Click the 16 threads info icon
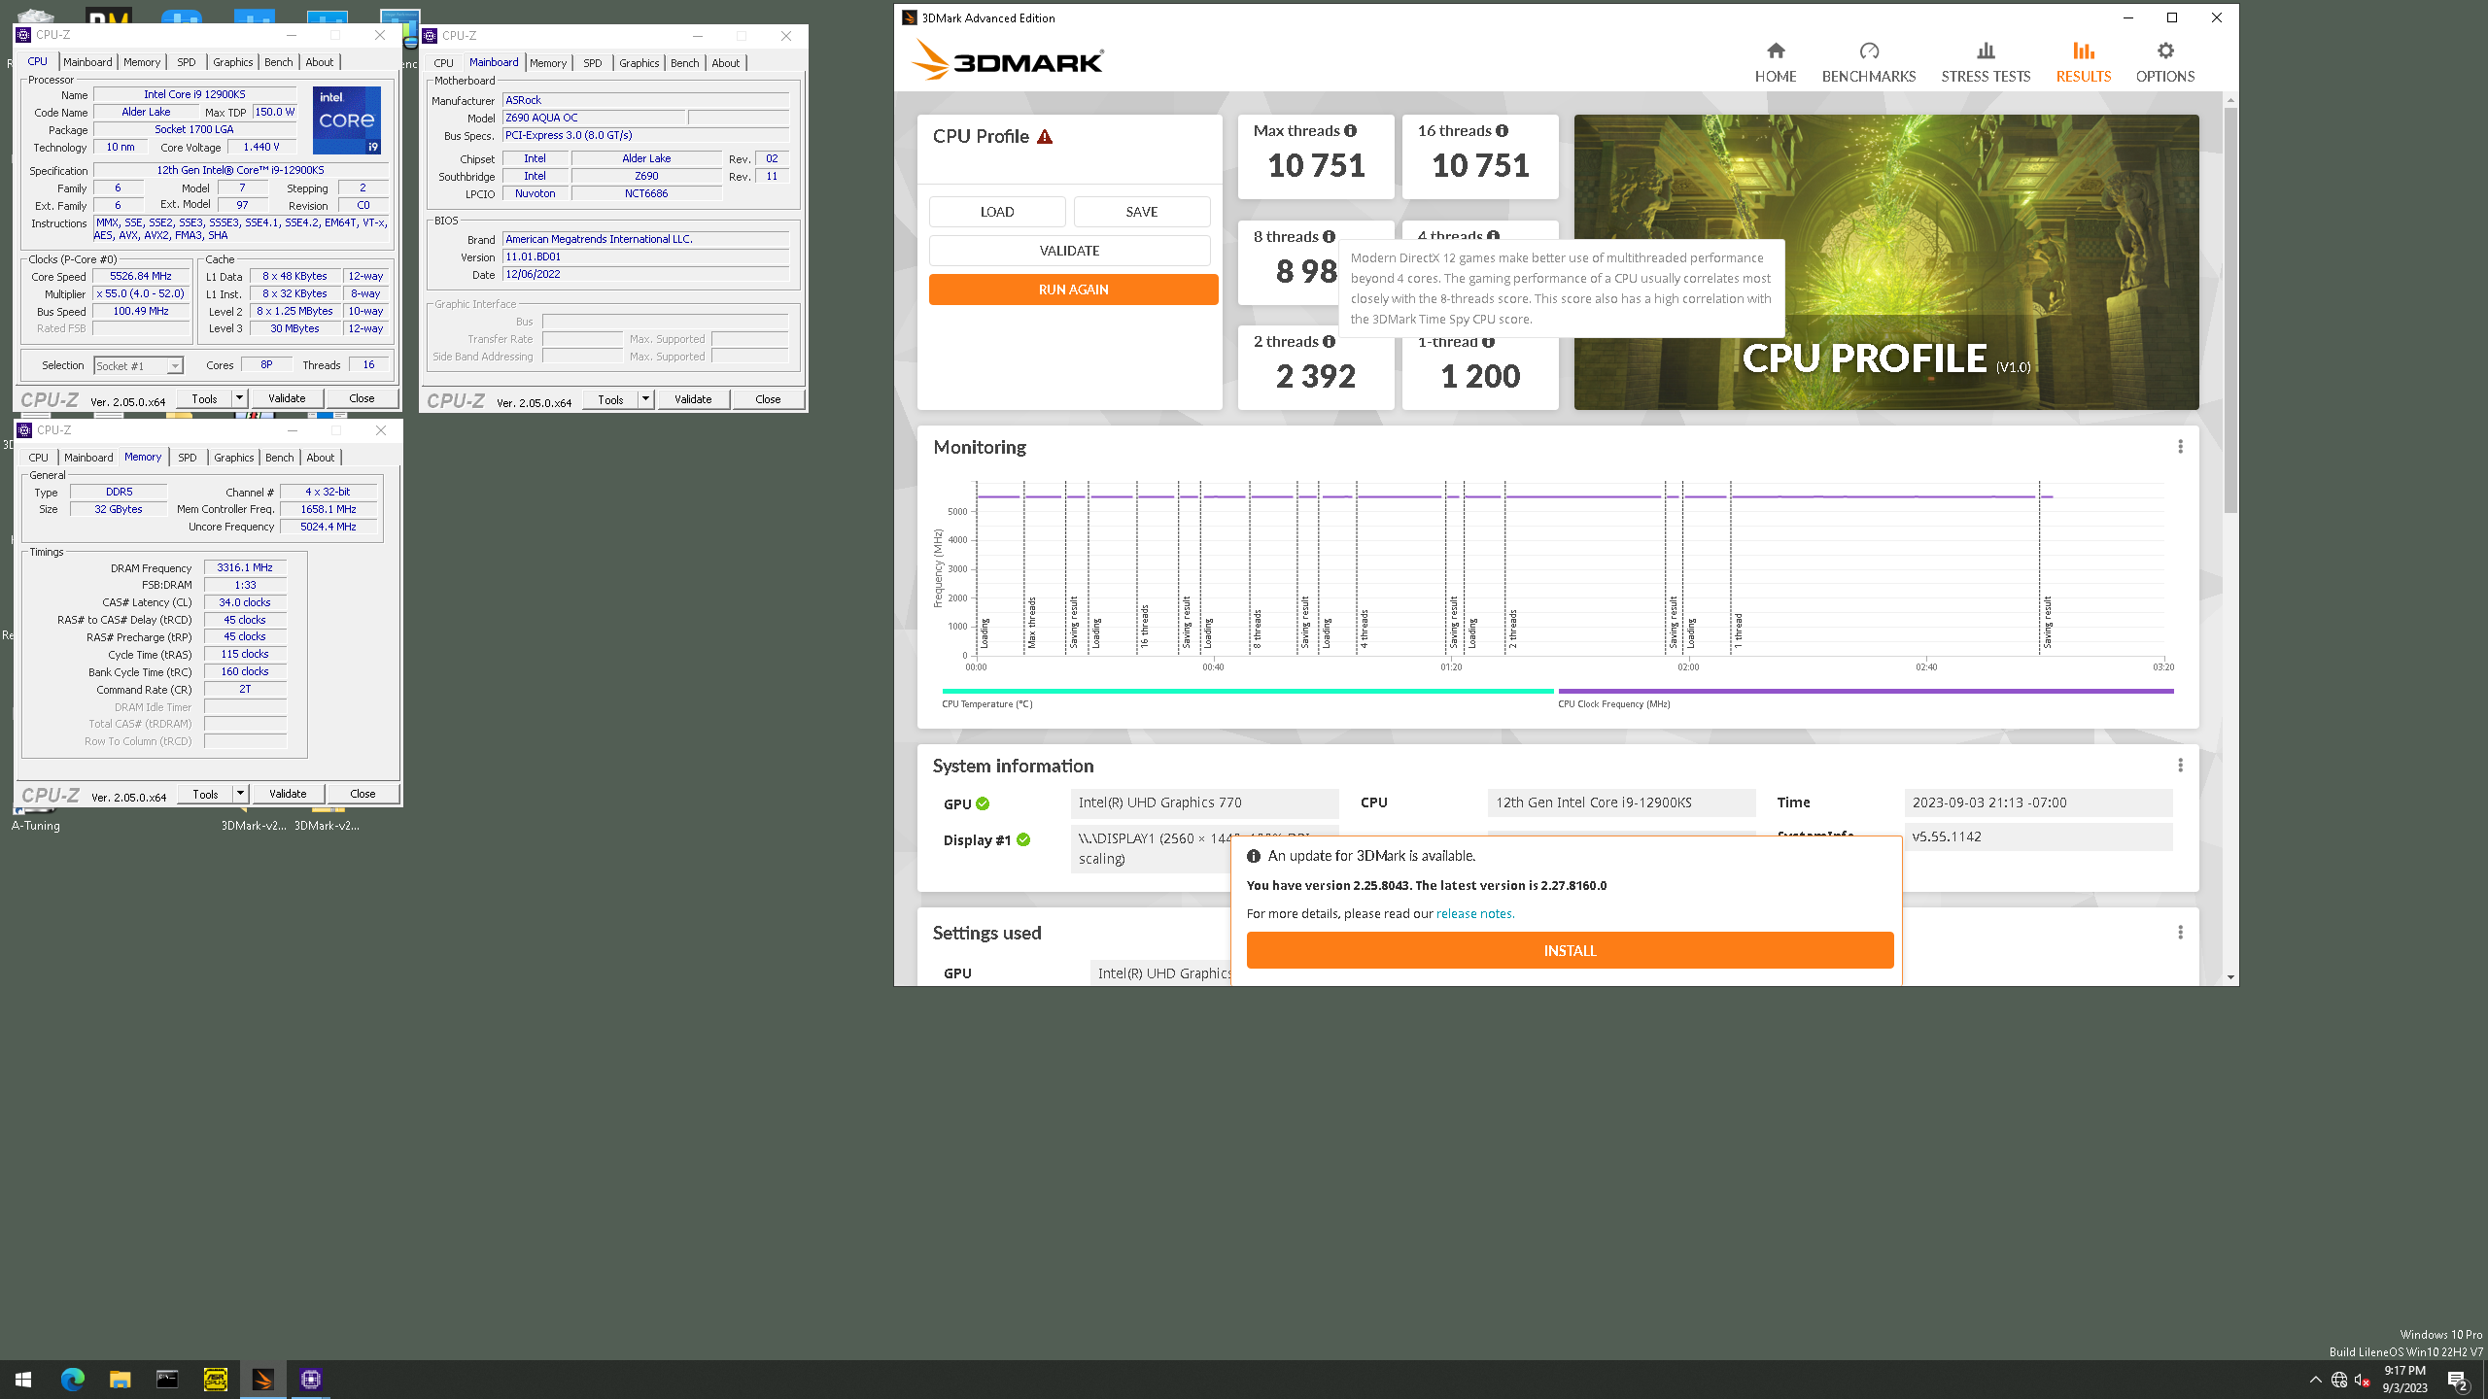The width and height of the screenshot is (2488, 1399). pos(1502,130)
